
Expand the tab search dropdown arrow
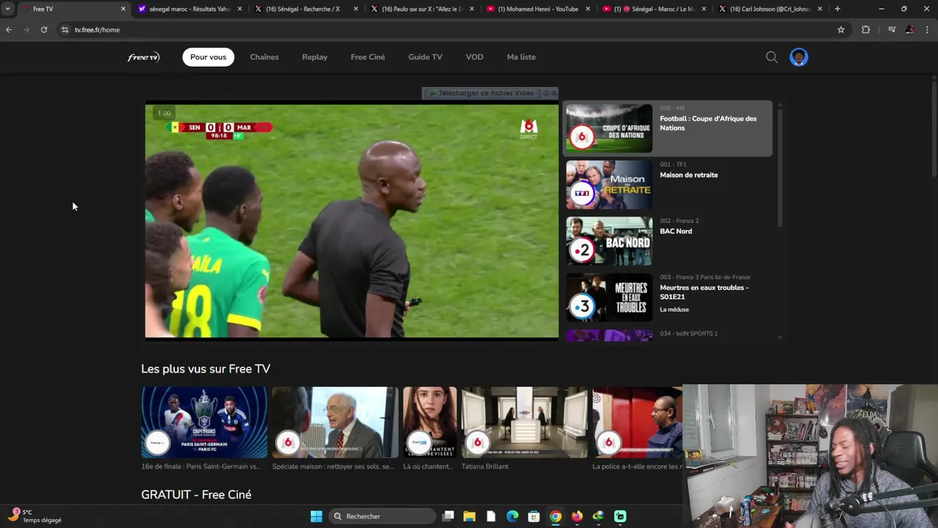[7, 9]
